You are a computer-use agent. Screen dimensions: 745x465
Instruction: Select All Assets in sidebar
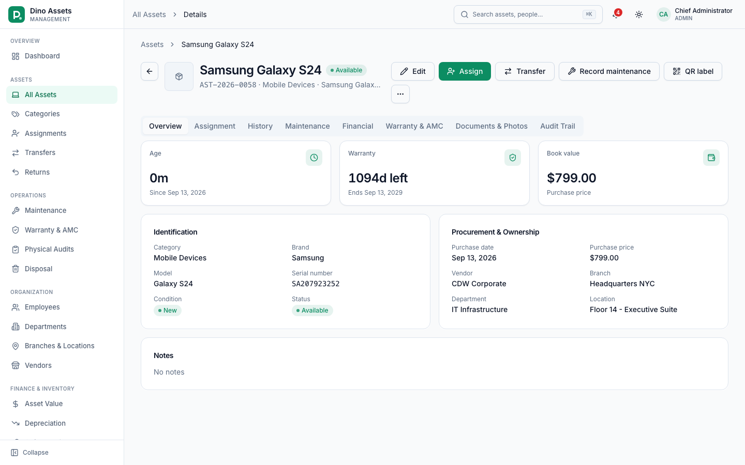[62, 95]
